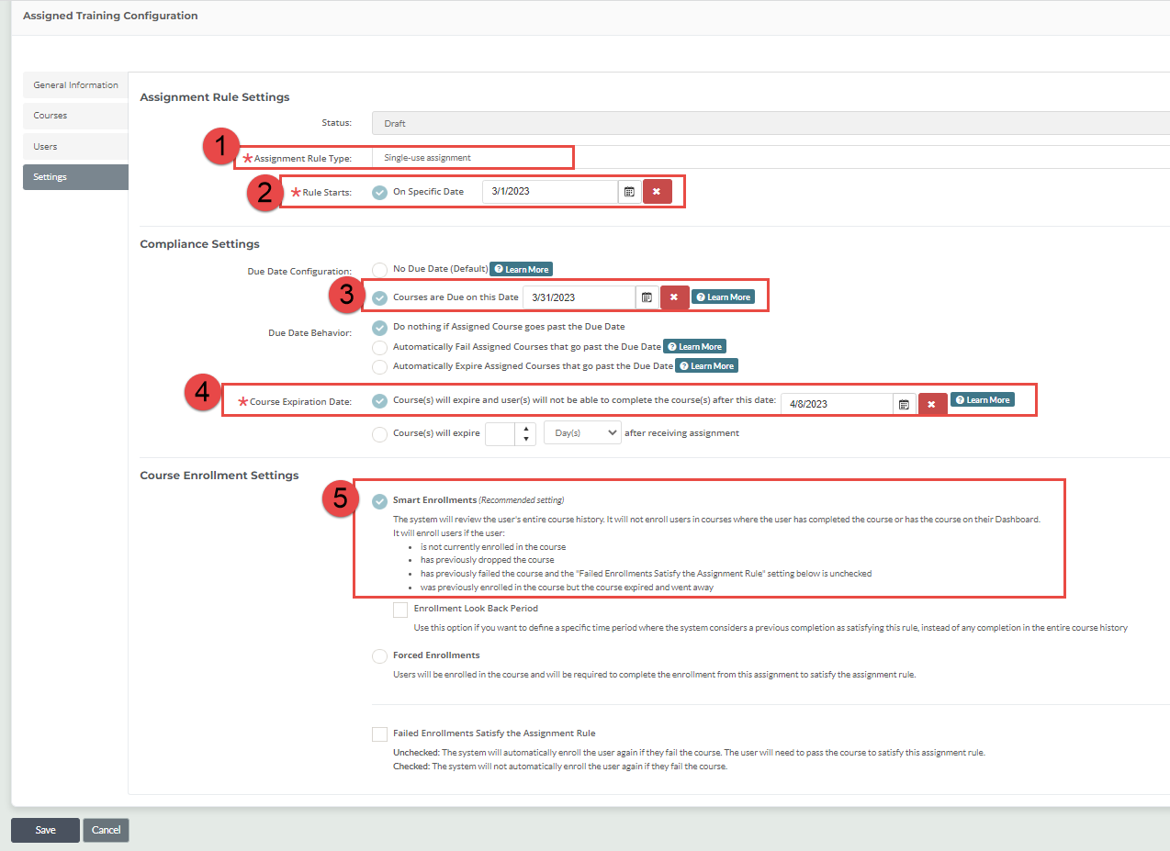Clear the Rule Starts date with red X

pyautogui.click(x=655, y=191)
